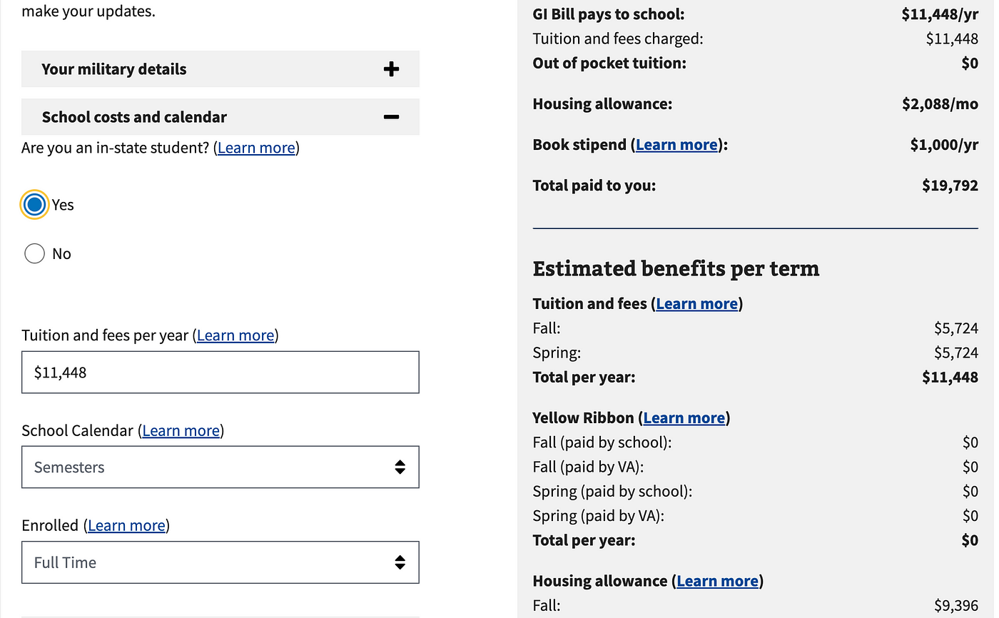Viewport: 999px width, 618px height.
Task: Click the Tuition and fees per year field
Action: tap(220, 372)
